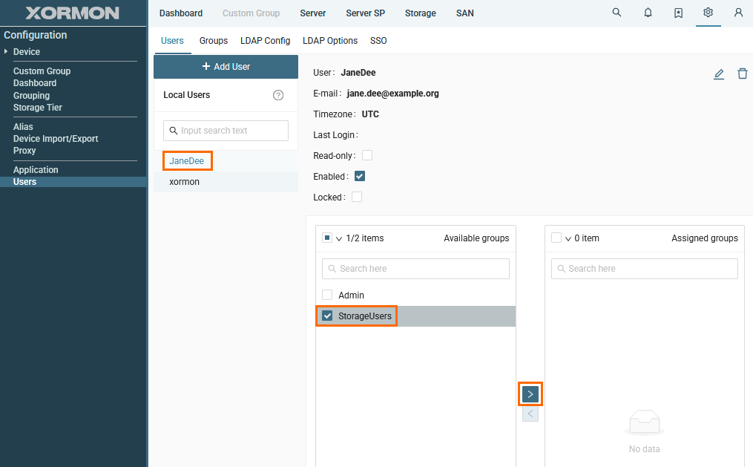Screen dimensions: 753x467
Task: Check the Admin group checkbox
Action: 327,295
